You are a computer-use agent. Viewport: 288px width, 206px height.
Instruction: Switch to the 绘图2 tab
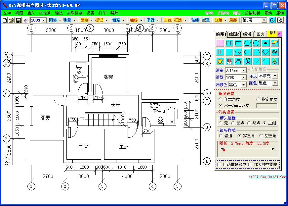point(233,34)
